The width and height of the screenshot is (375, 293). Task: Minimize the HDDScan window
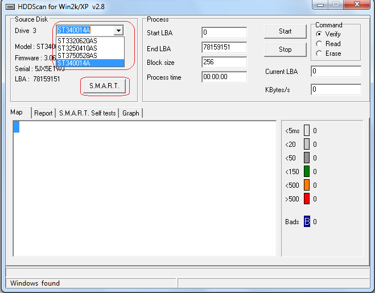(320, 5)
